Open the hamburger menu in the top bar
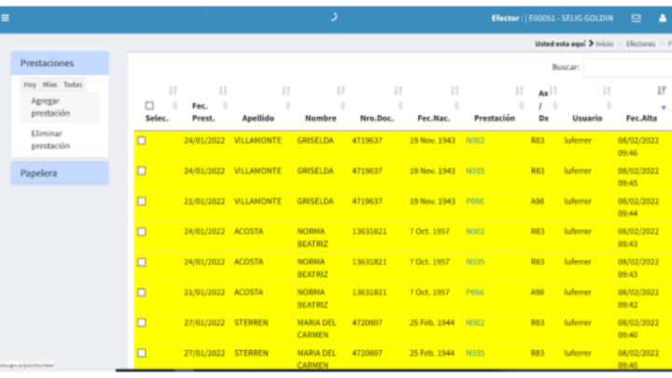Viewport: 672px width, 378px height. (6, 18)
